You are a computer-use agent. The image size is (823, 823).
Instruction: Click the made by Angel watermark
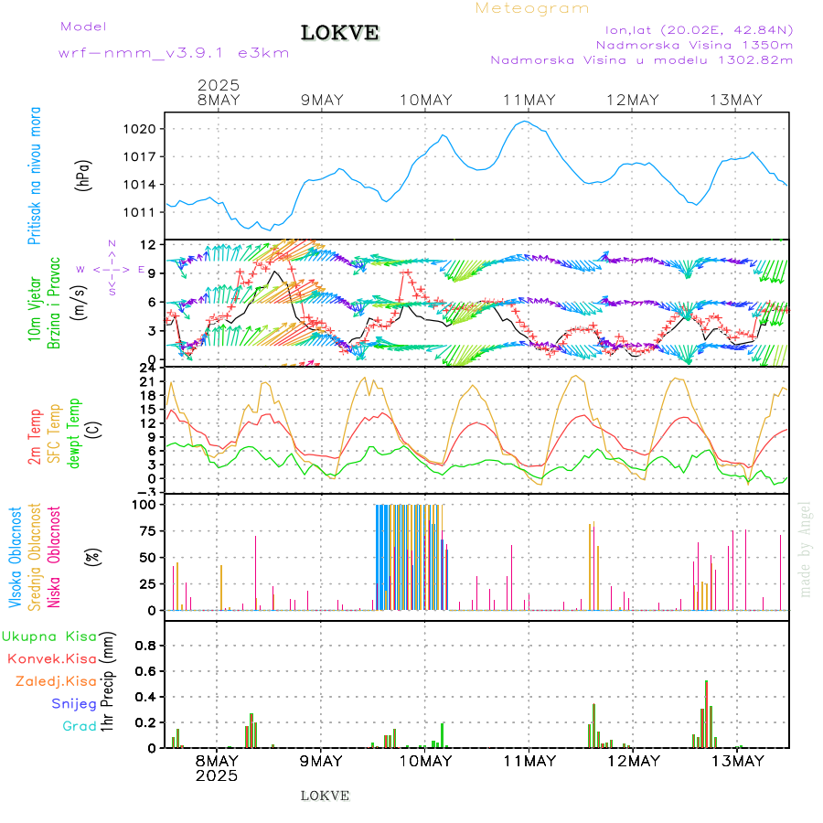click(806, 549)
